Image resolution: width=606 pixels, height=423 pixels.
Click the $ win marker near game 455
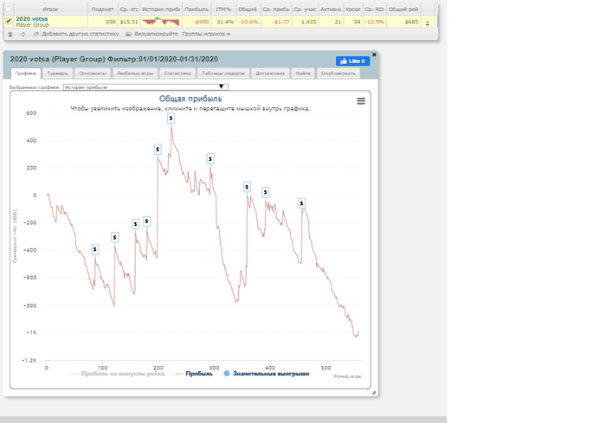302,203
